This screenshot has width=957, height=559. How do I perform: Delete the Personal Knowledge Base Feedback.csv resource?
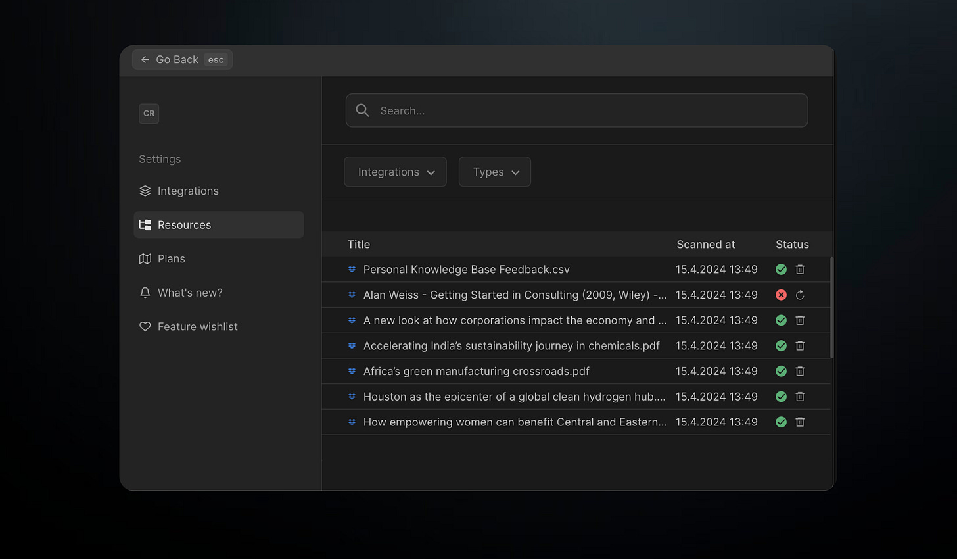point(800,269)
